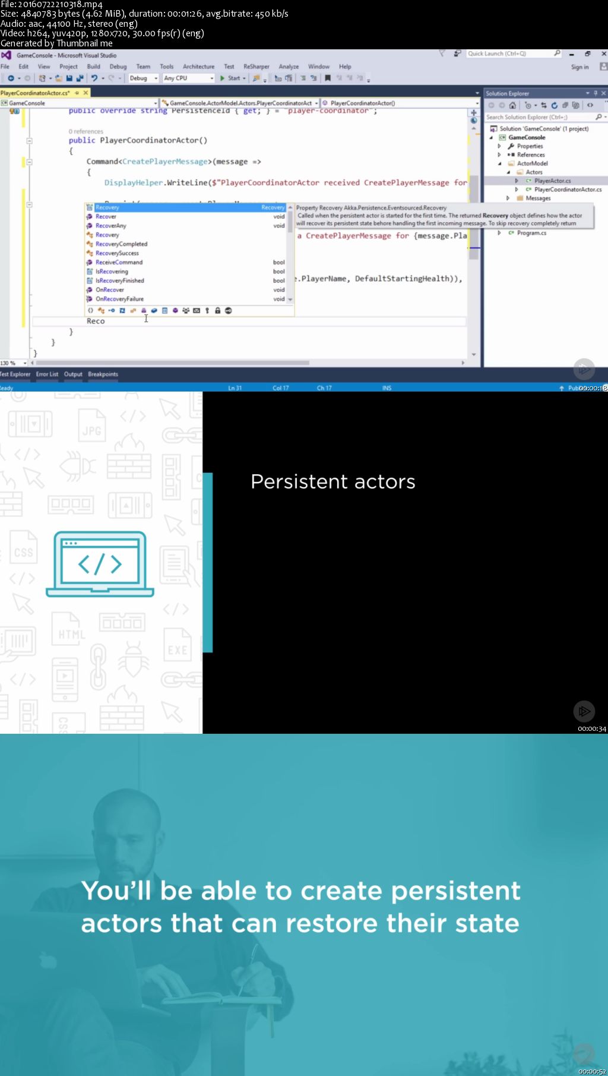608x1076 pixels.
Task: Toggle the pin on PlayerCoordinatorActor.cs tab
Action: [77, 93]
